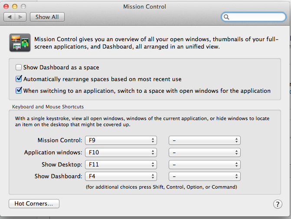Screen dimensions: 291x219
Task: Click the Mission Control window title
Action: point(144,7)
